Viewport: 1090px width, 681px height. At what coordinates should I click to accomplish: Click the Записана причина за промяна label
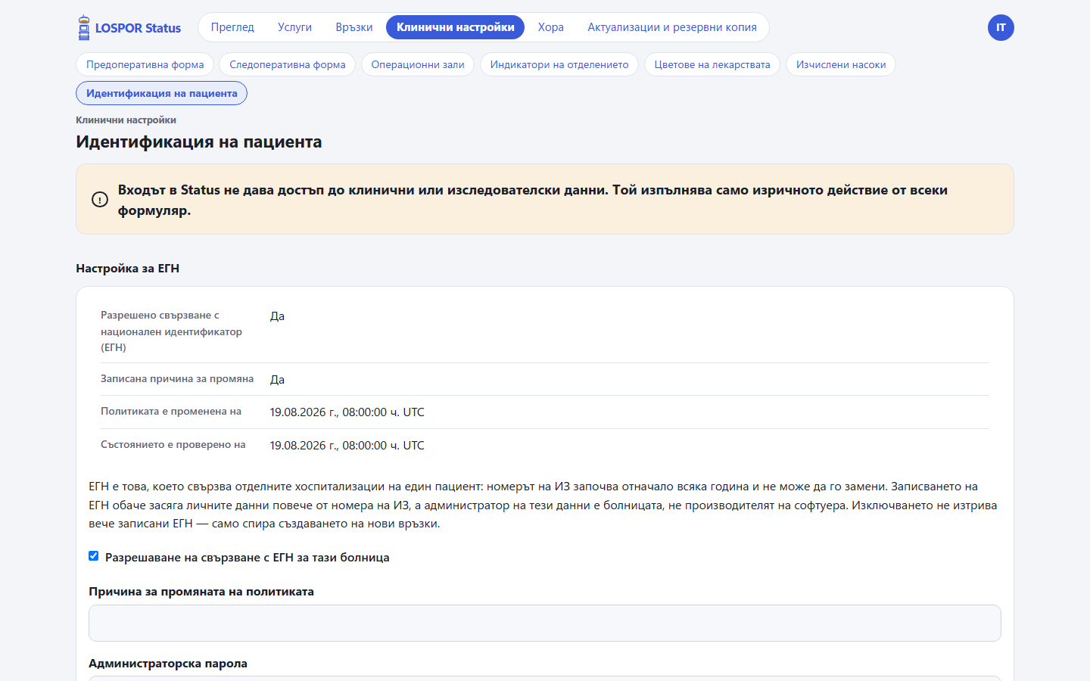[x=177, y=379]
